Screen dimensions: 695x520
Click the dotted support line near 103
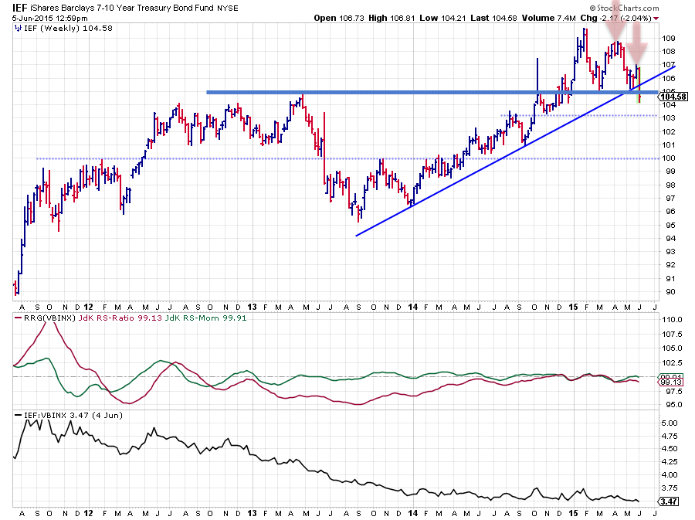pos(579,115)
